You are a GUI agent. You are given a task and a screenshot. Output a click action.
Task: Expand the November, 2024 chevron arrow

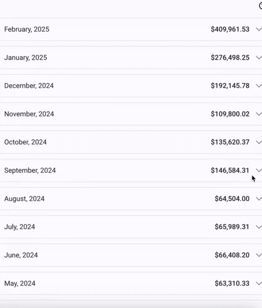click(259, 114)
